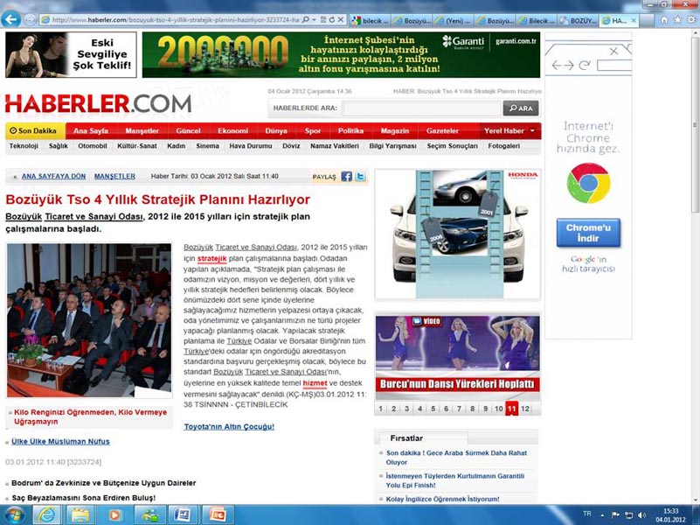The height and width of the screenshot is (525, 700).
Task: Open the Manşetler menu item
Action: click(142, 131)
